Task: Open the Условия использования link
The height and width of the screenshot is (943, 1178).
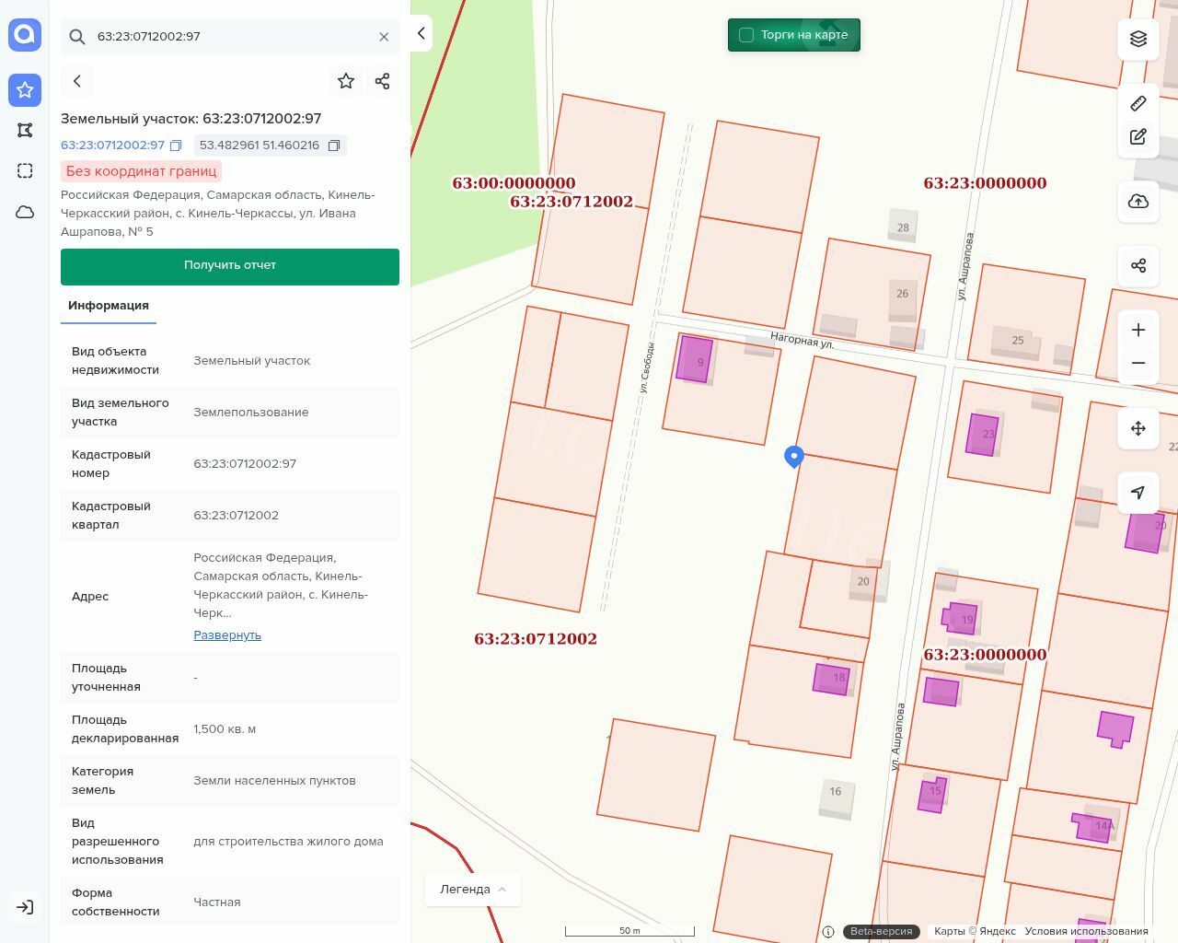Action: [1086, 931]
